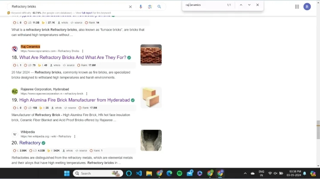The height and width of the screenshot is (179, 320).
Task: Click the Wikipedia site name
Action: click(x=28, y=132)
